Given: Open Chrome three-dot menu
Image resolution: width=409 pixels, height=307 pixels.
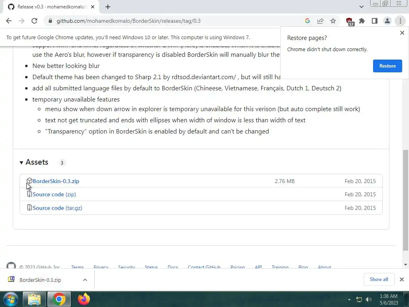Looking at the screenshot, I should click(400, 21).
